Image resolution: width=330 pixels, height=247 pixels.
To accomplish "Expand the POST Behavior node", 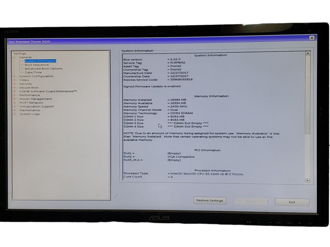I will (x=14, y=103).
